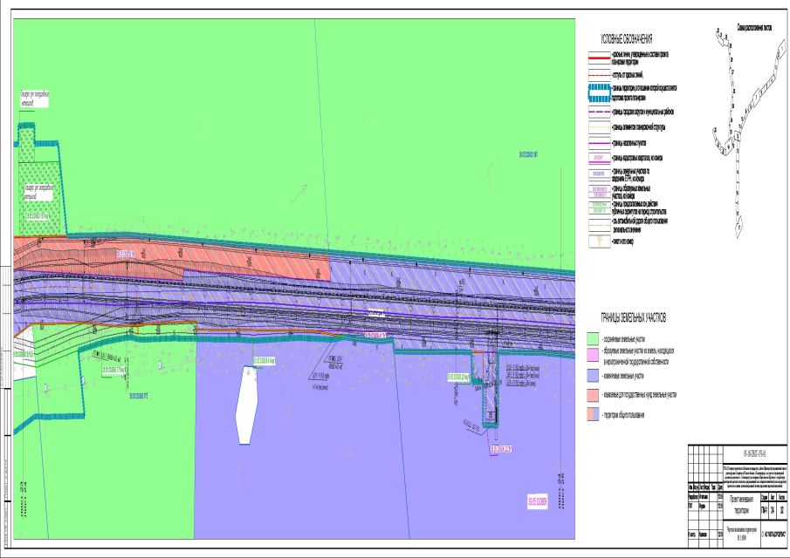Pick the purple swatch for changed land parcels
The image size is (790, 558).
[x=593, y=376]
